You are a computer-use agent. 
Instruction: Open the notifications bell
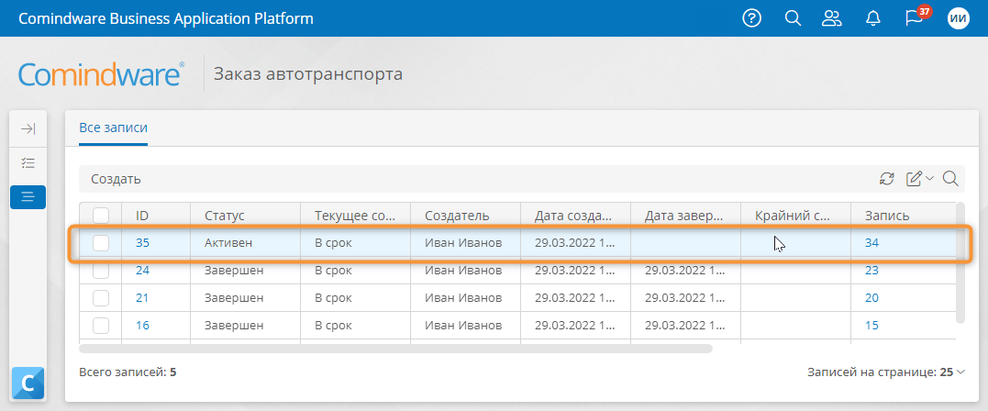pos(873,18)
